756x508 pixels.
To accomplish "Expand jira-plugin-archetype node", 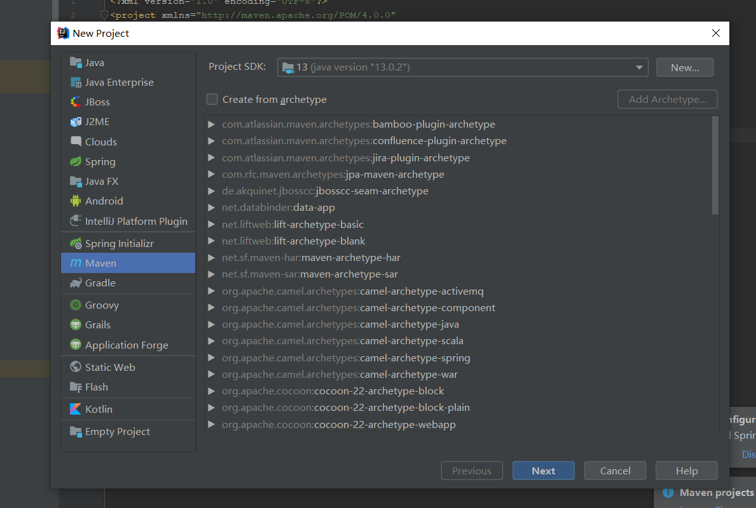I will click(x=211, y=157).
